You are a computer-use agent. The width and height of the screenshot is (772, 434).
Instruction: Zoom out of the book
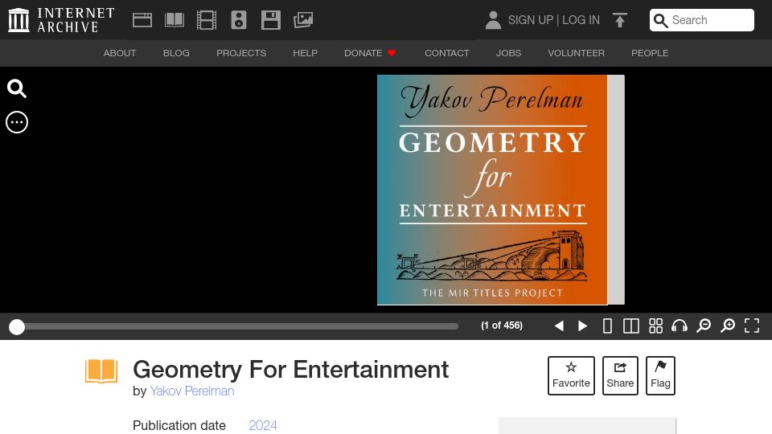[x=704, y=325]
